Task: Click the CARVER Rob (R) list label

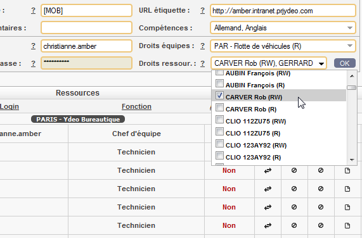Action: click(x=251, y=110)
